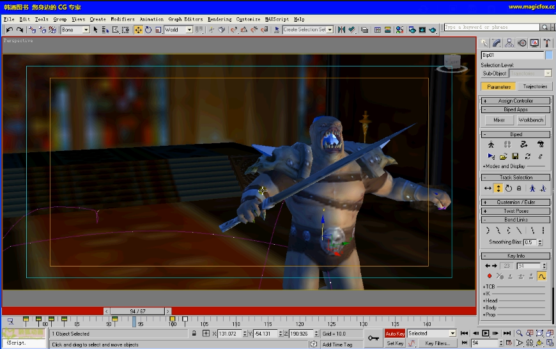Screen dimensions: 556x349
Task: Click the Play Animation button
Action: click(x=486, y=333)
